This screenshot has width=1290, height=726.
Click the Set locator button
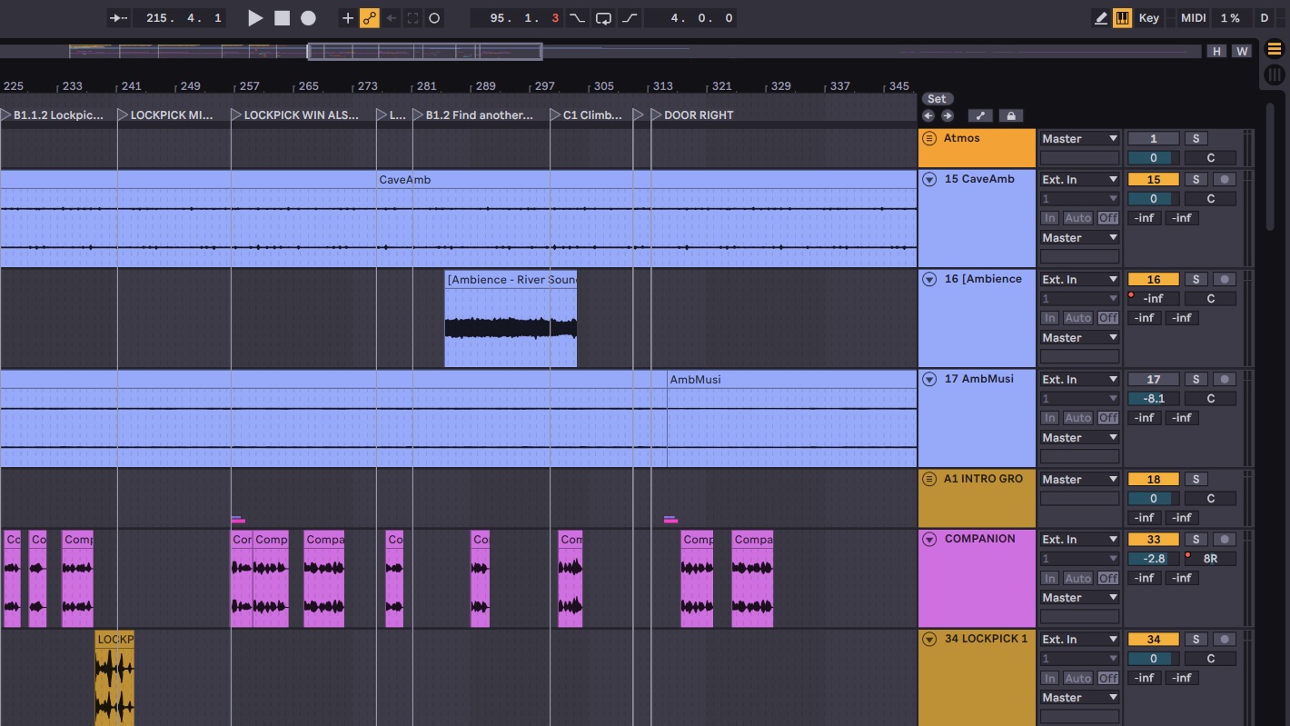(x=937, y=98)
